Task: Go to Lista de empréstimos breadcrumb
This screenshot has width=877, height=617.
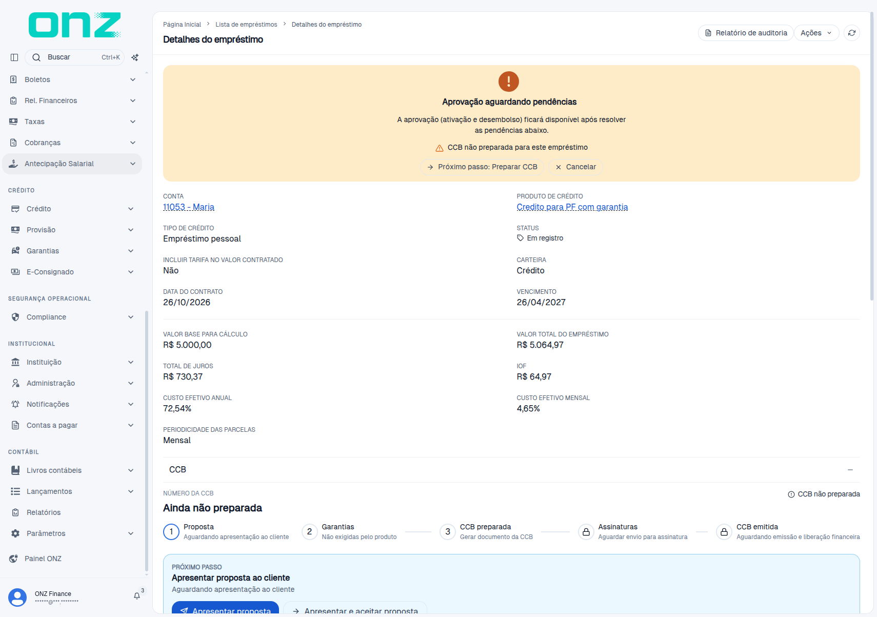Action: click(x=246, y=25)
